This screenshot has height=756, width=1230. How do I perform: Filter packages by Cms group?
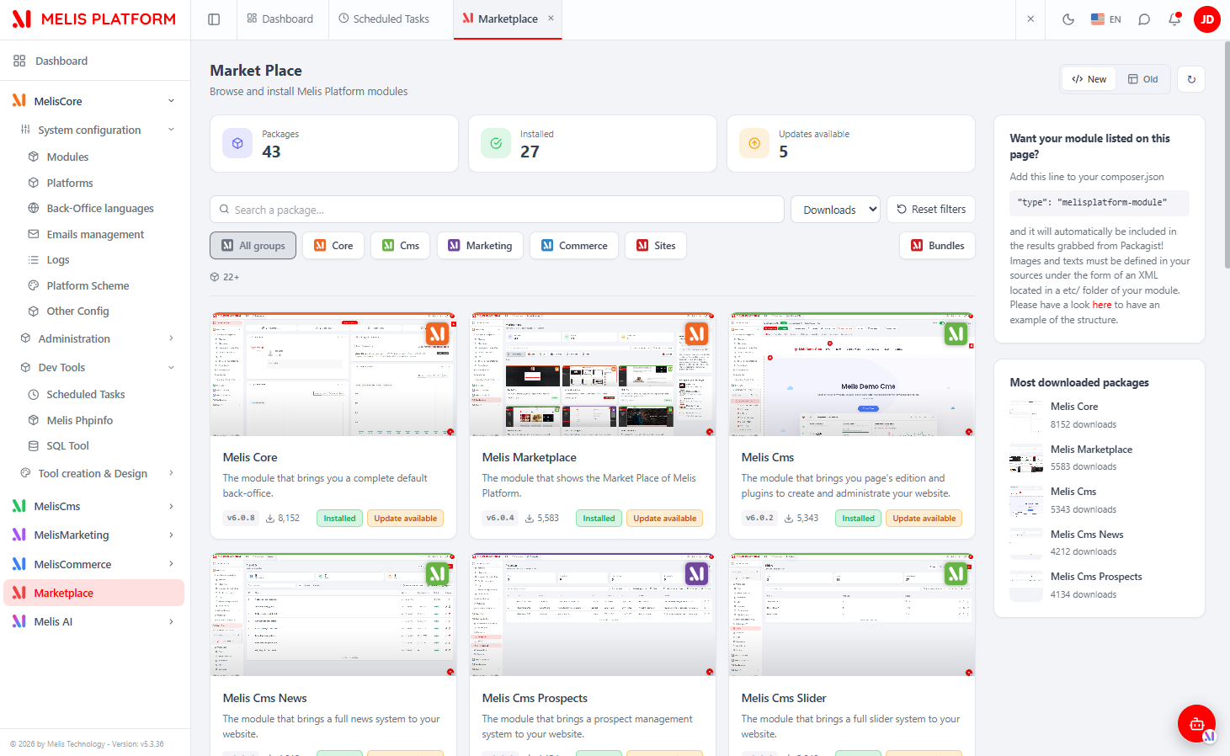[401, 246]
